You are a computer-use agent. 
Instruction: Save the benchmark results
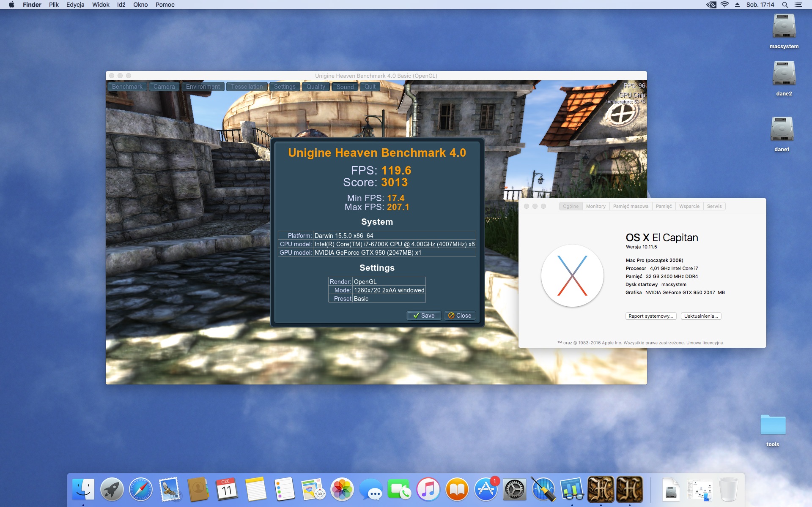coord(424,316)
